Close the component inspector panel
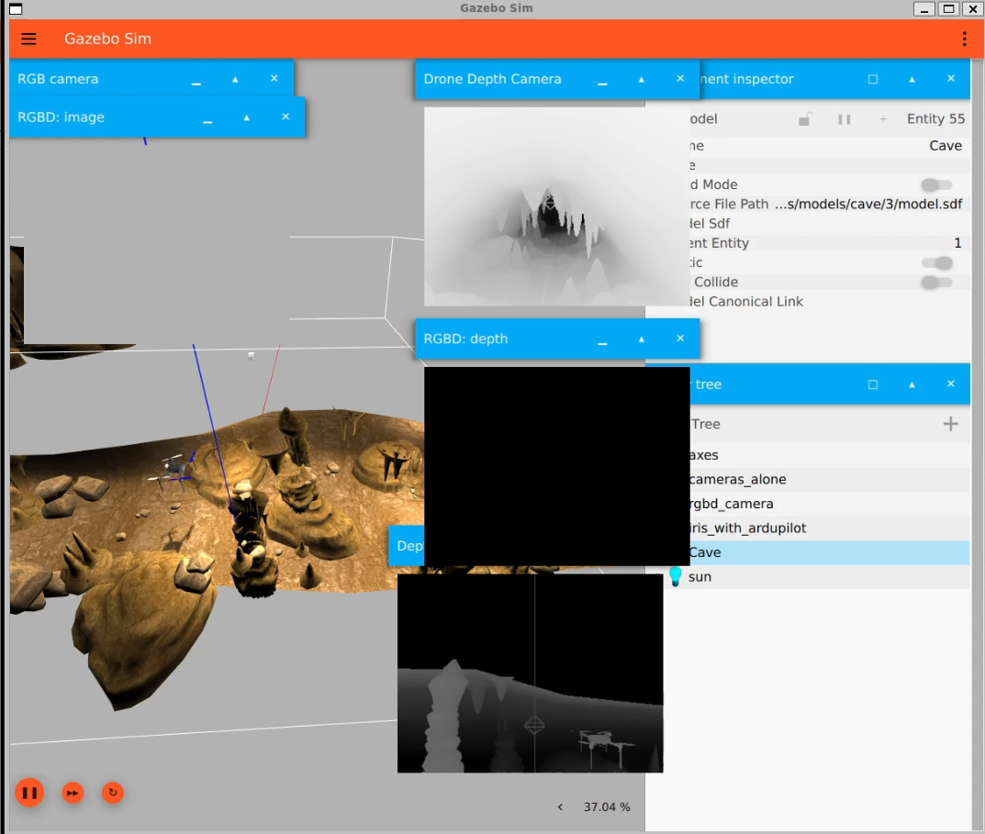This screenshot has height=834, width=985. tap(950, 79)
